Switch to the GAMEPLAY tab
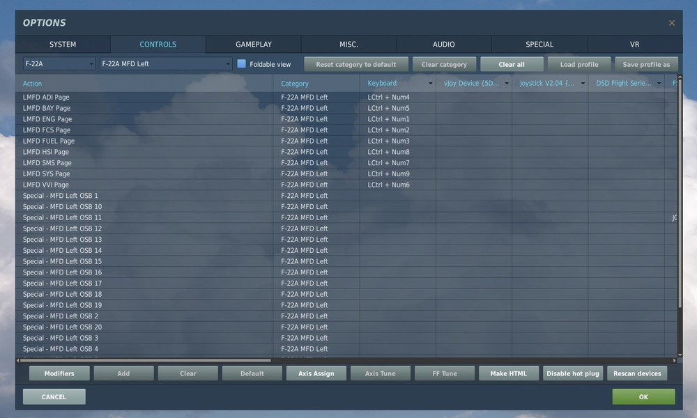 [x=254, y=45]
